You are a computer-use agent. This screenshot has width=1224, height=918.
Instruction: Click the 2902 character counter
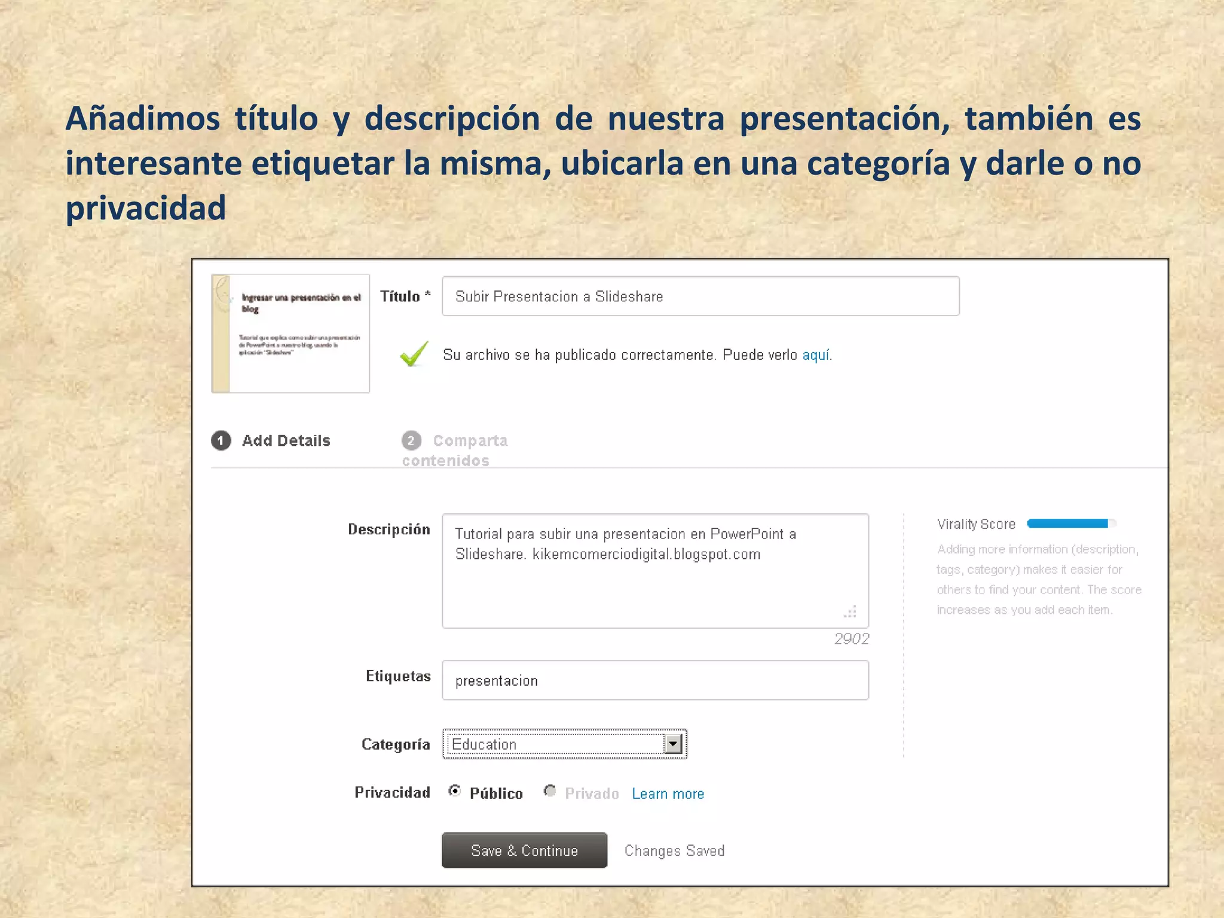click(x=852, y=639)
